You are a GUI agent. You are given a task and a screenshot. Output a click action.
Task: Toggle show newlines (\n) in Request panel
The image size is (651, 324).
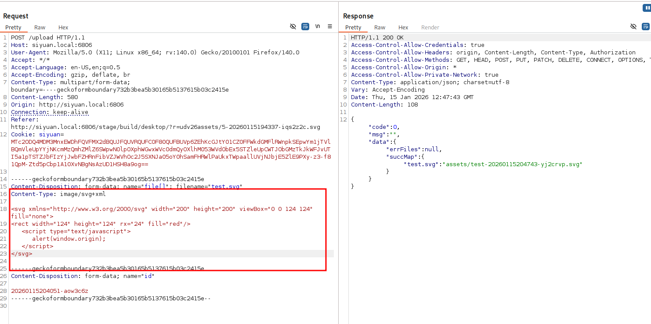tap(318, 27)
